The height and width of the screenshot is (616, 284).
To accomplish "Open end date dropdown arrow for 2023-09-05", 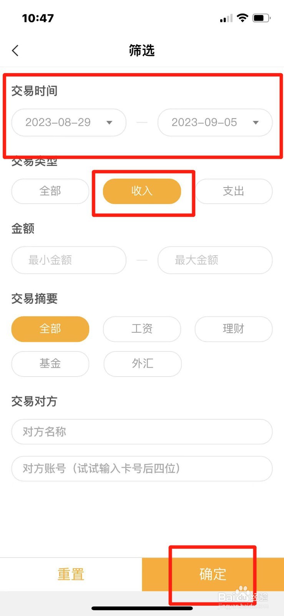I will [x=256, y=123].
